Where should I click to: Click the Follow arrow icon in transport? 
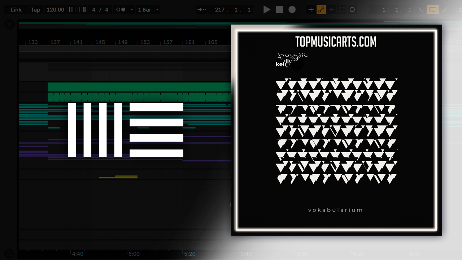click(201, 10)
